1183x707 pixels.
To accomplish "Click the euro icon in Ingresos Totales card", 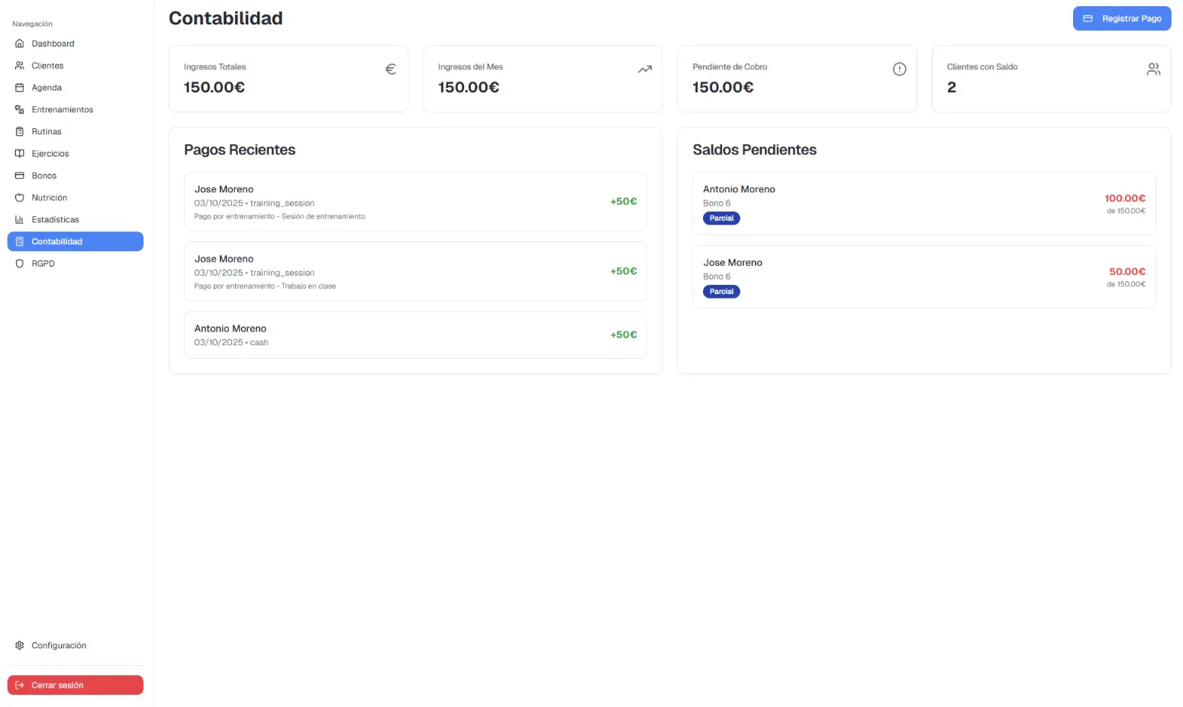I will click(x=391, y=69).
